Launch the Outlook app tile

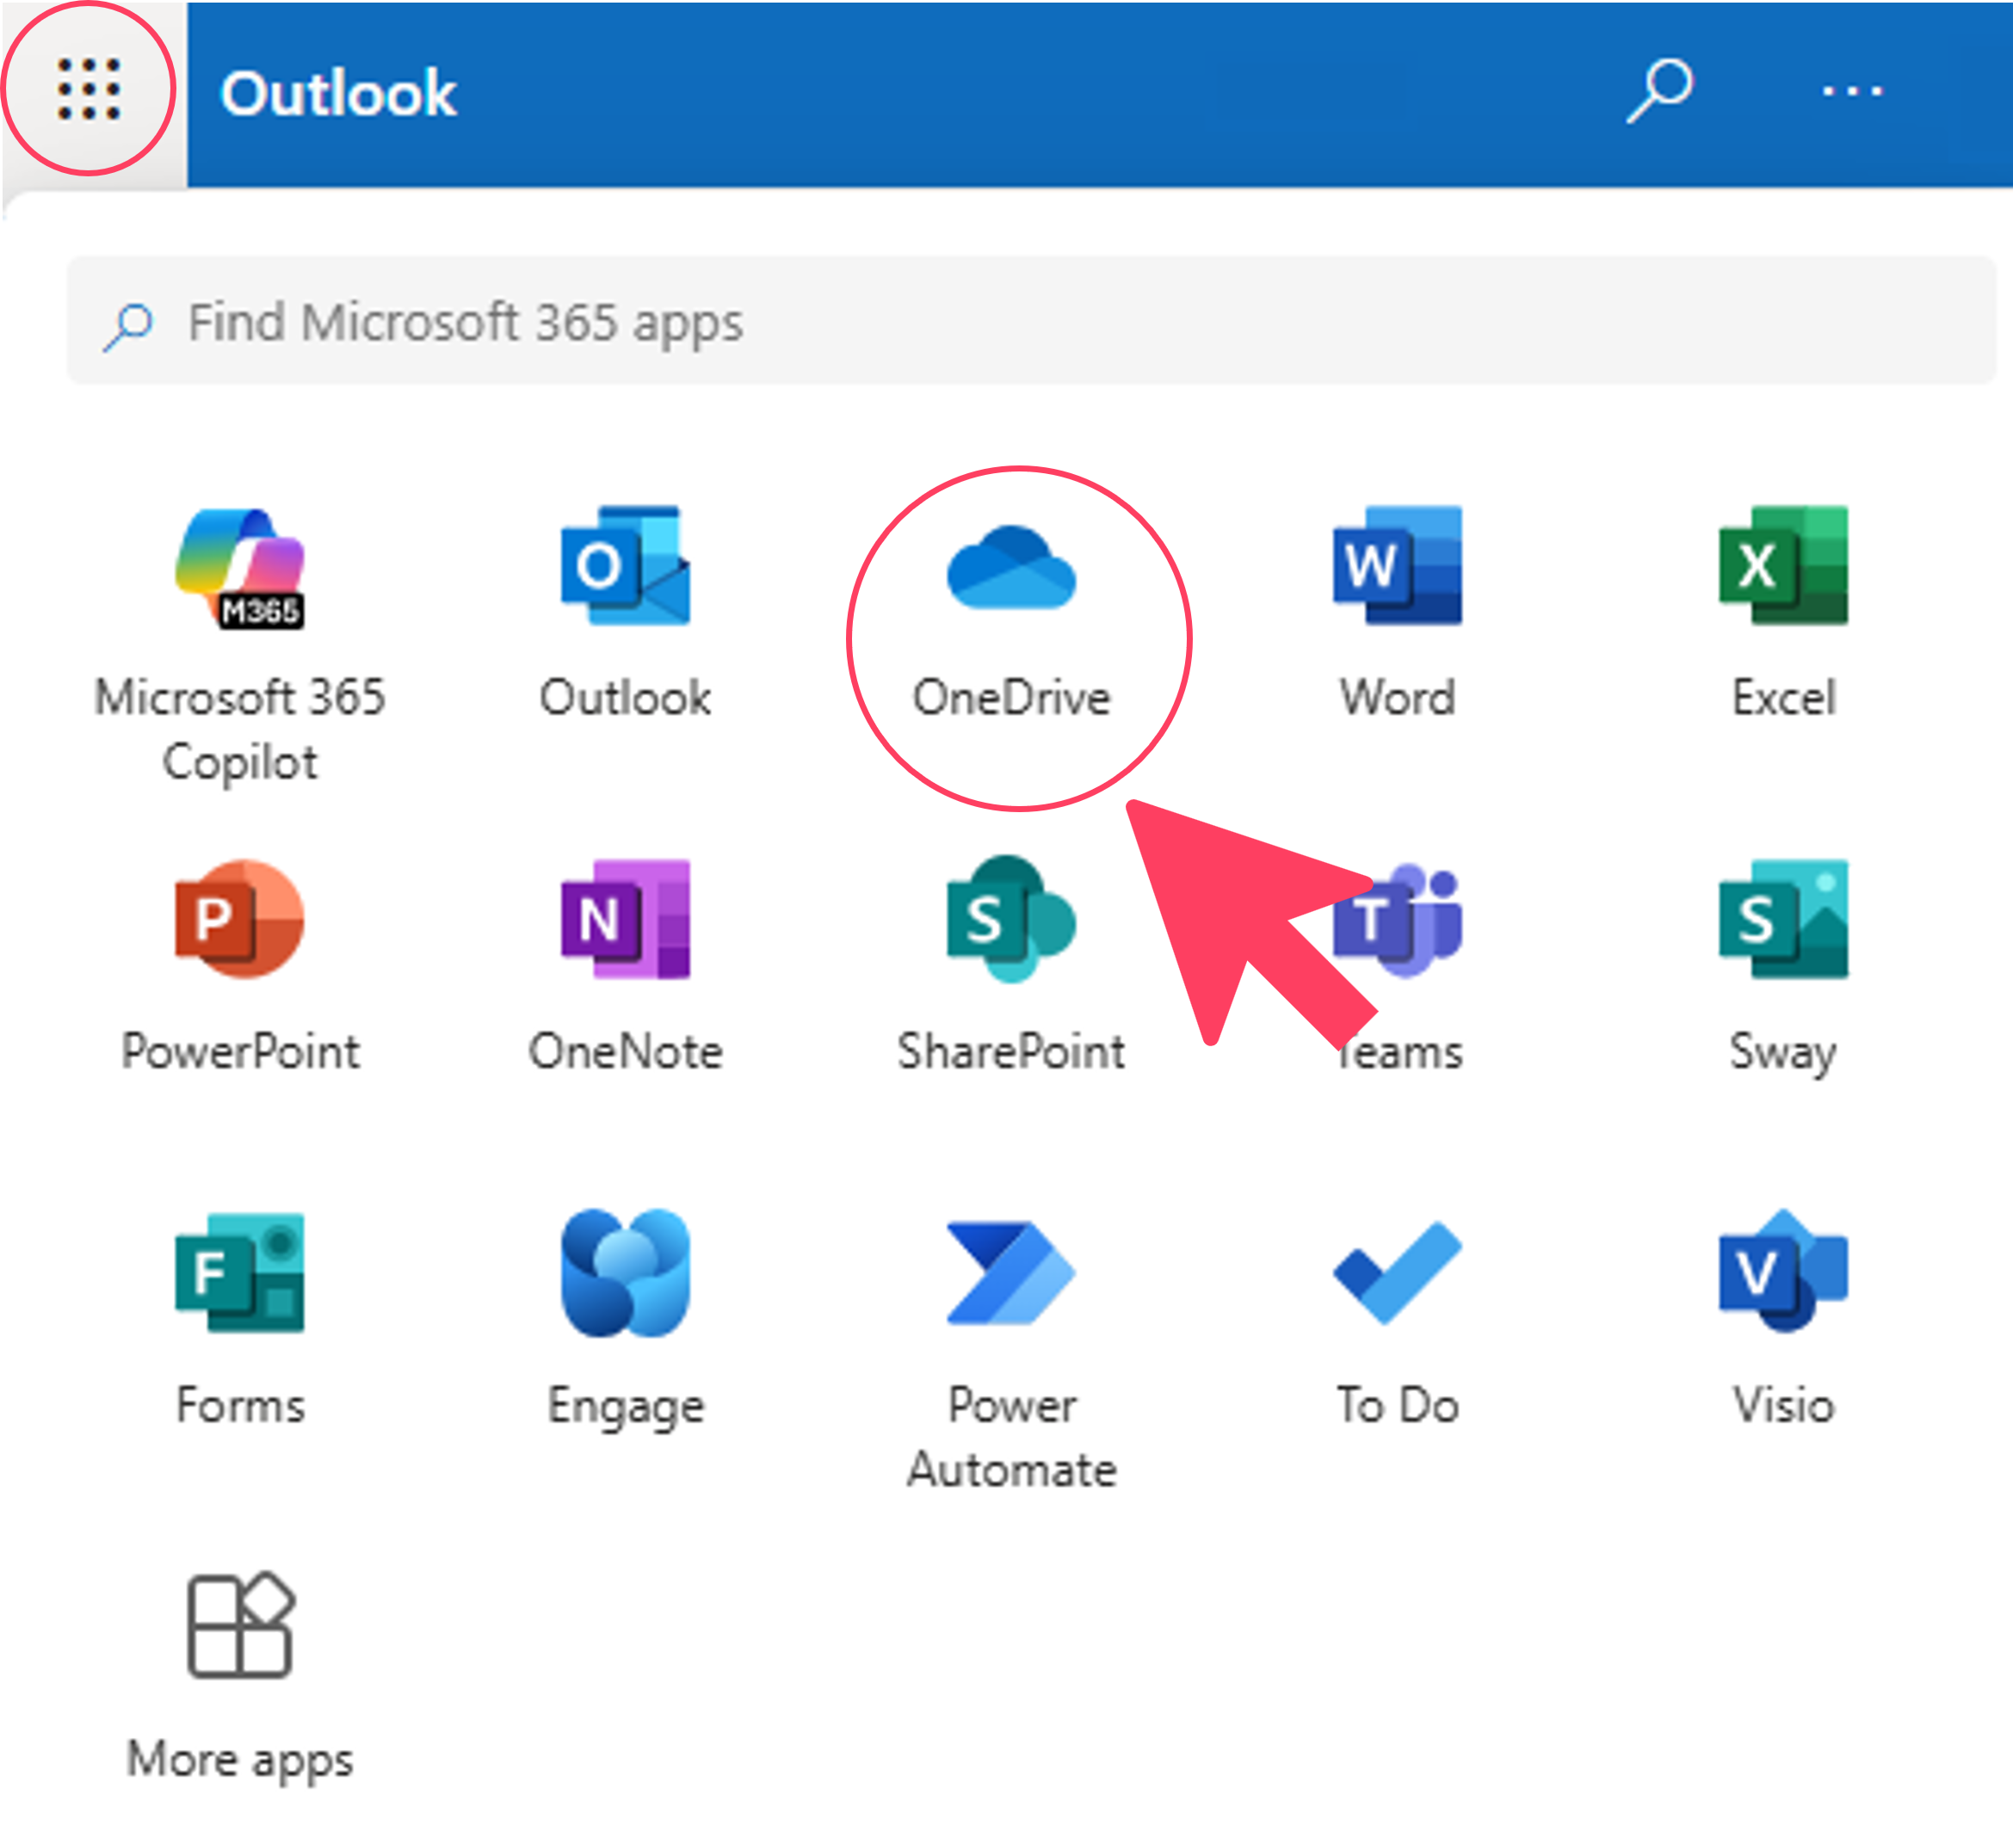pos(626,611)
